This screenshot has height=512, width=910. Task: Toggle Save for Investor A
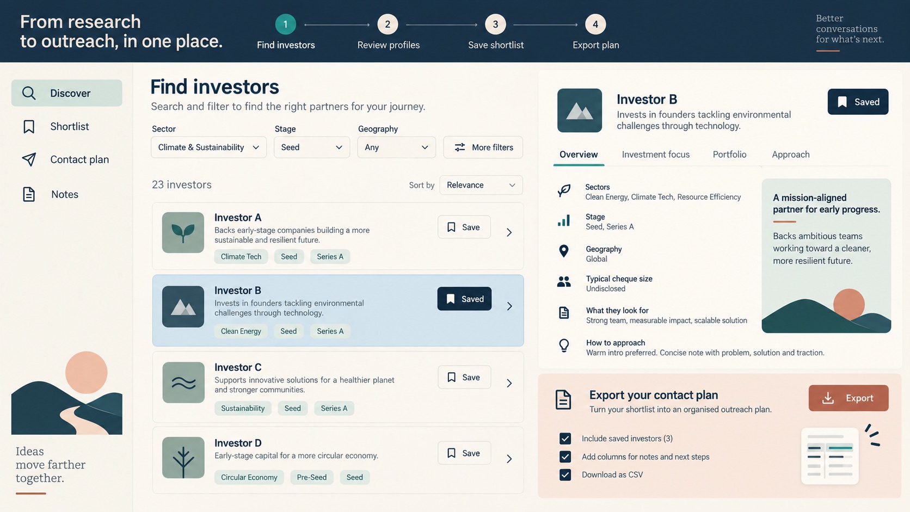pyautogui.click(x=464, y=227)
